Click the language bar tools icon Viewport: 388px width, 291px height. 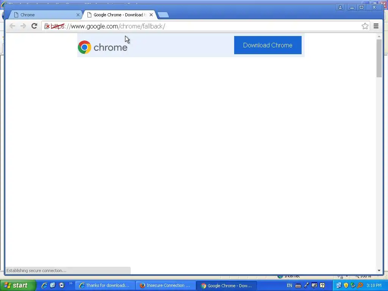[314, 285]
